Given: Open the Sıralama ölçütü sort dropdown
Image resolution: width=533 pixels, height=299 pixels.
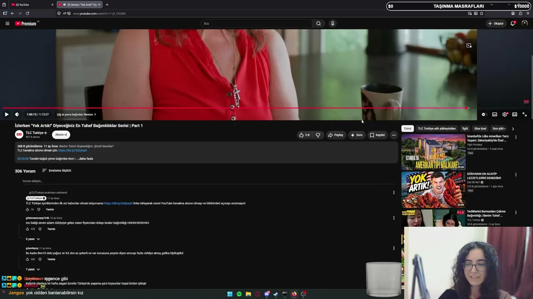Looking at the screenshot, I should (x=57, y=171).
